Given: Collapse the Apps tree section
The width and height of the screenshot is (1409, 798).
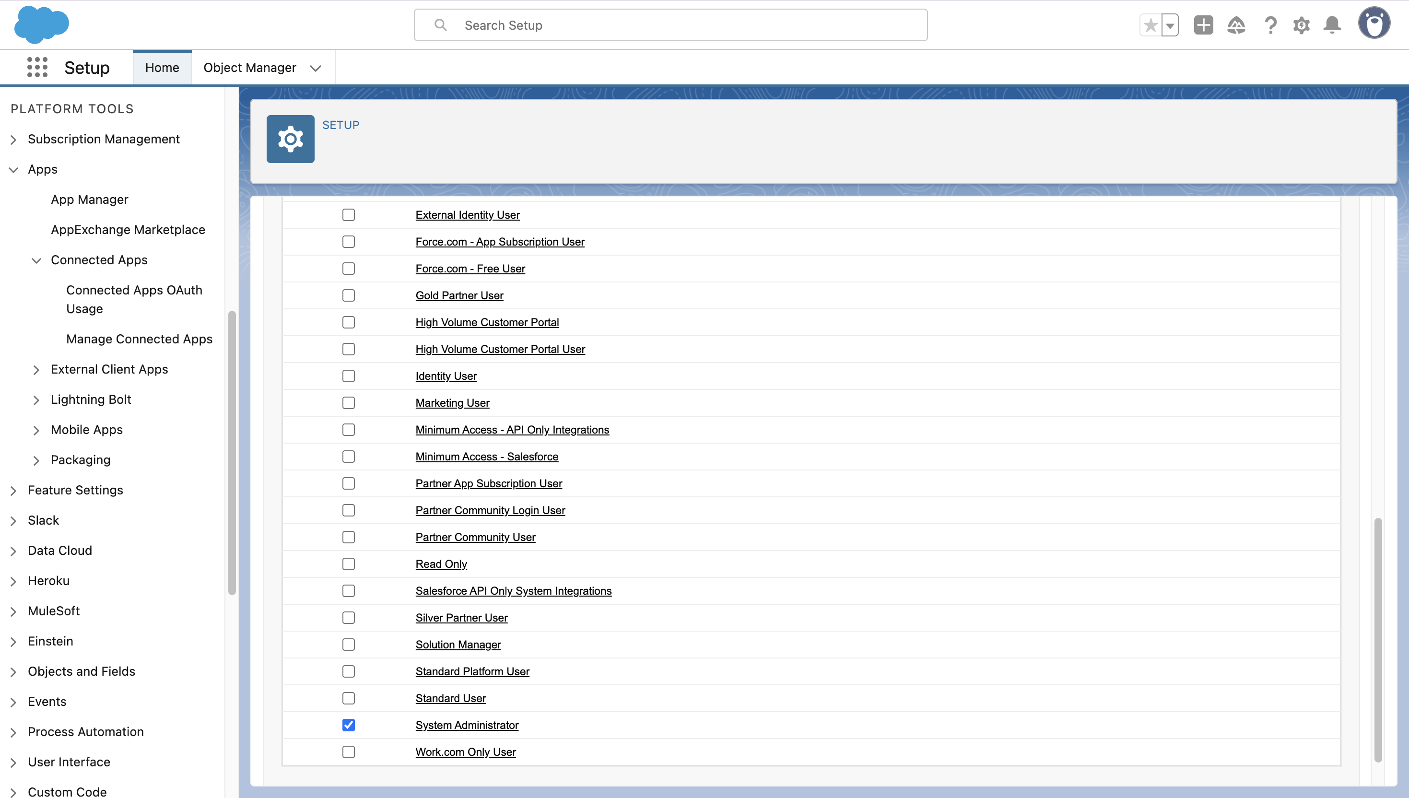Looking at the screenshot, I should pos(14,170).
